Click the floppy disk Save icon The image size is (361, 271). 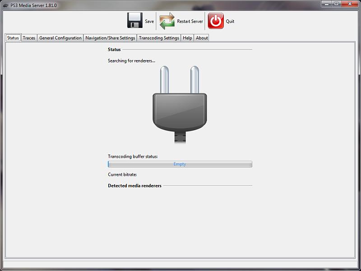point(135,20)
